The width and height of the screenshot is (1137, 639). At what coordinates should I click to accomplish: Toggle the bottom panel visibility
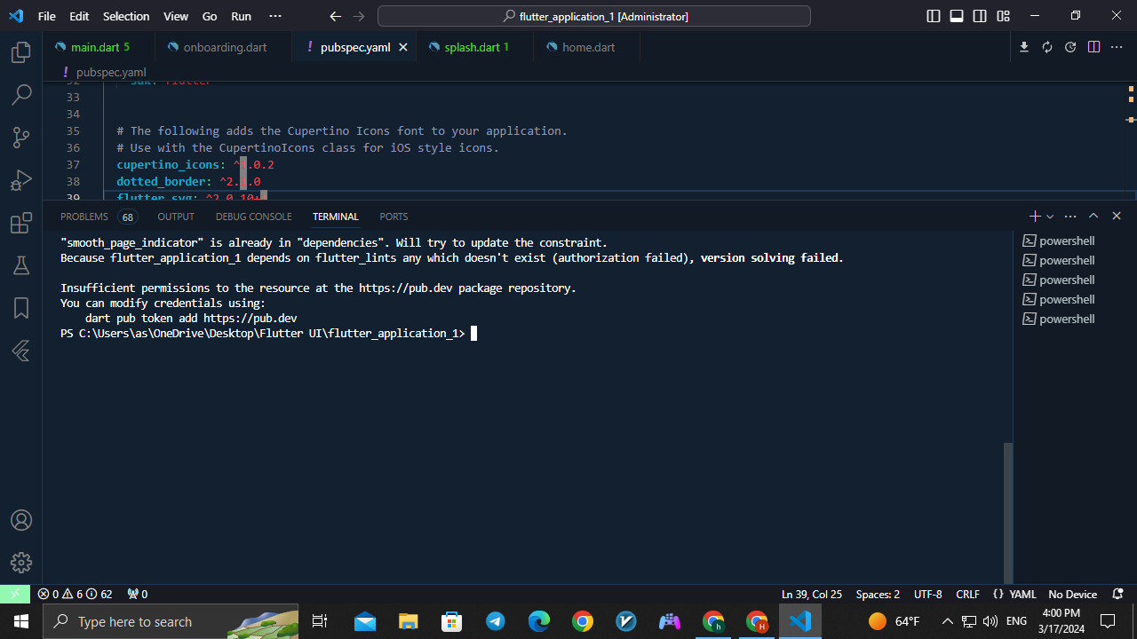[957, 16]
